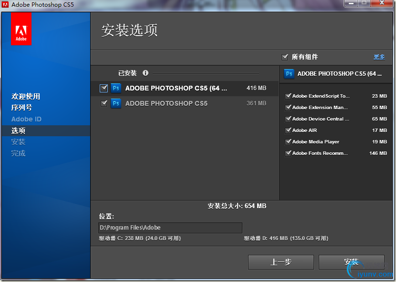Click the Adobe AIR label text

pyautogui.click(x=304, y=131)
